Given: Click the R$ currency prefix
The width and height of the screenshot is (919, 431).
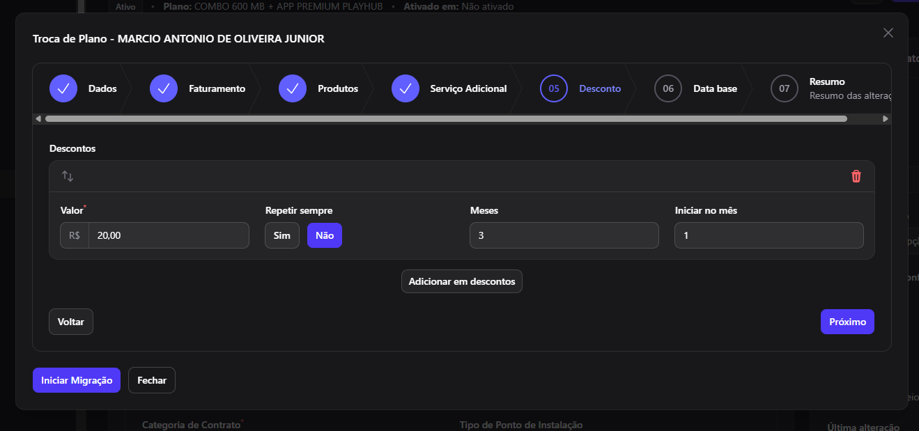Looking at the screenshot, I should coord(75,235).
